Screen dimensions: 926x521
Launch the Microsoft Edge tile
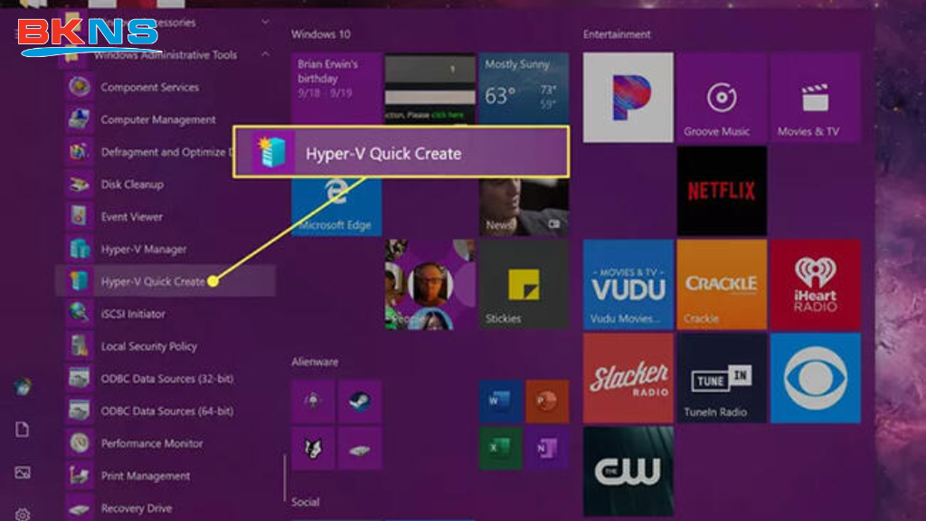click(x=335, y=203)
